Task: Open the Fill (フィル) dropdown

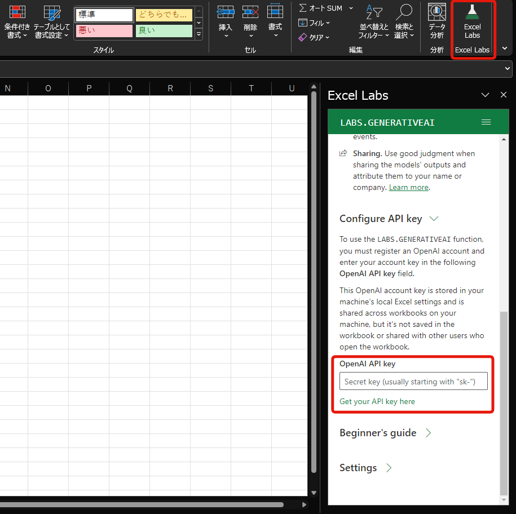Action: [x=314, y=23]
